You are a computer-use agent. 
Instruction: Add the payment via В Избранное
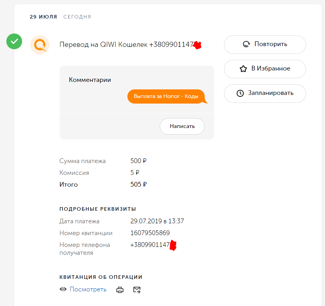point(265,69)
